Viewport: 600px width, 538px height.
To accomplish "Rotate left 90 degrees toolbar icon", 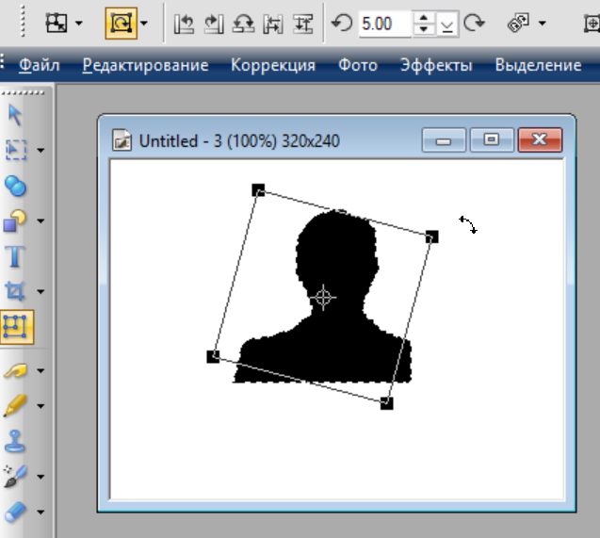I will [x=184, y=24].
